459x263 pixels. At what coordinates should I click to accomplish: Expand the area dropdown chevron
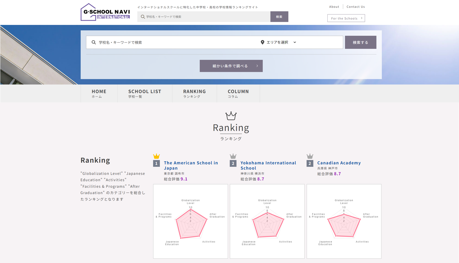[x=295, y=42]
